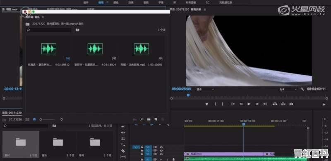Toggle V1 track output eye

161,154
